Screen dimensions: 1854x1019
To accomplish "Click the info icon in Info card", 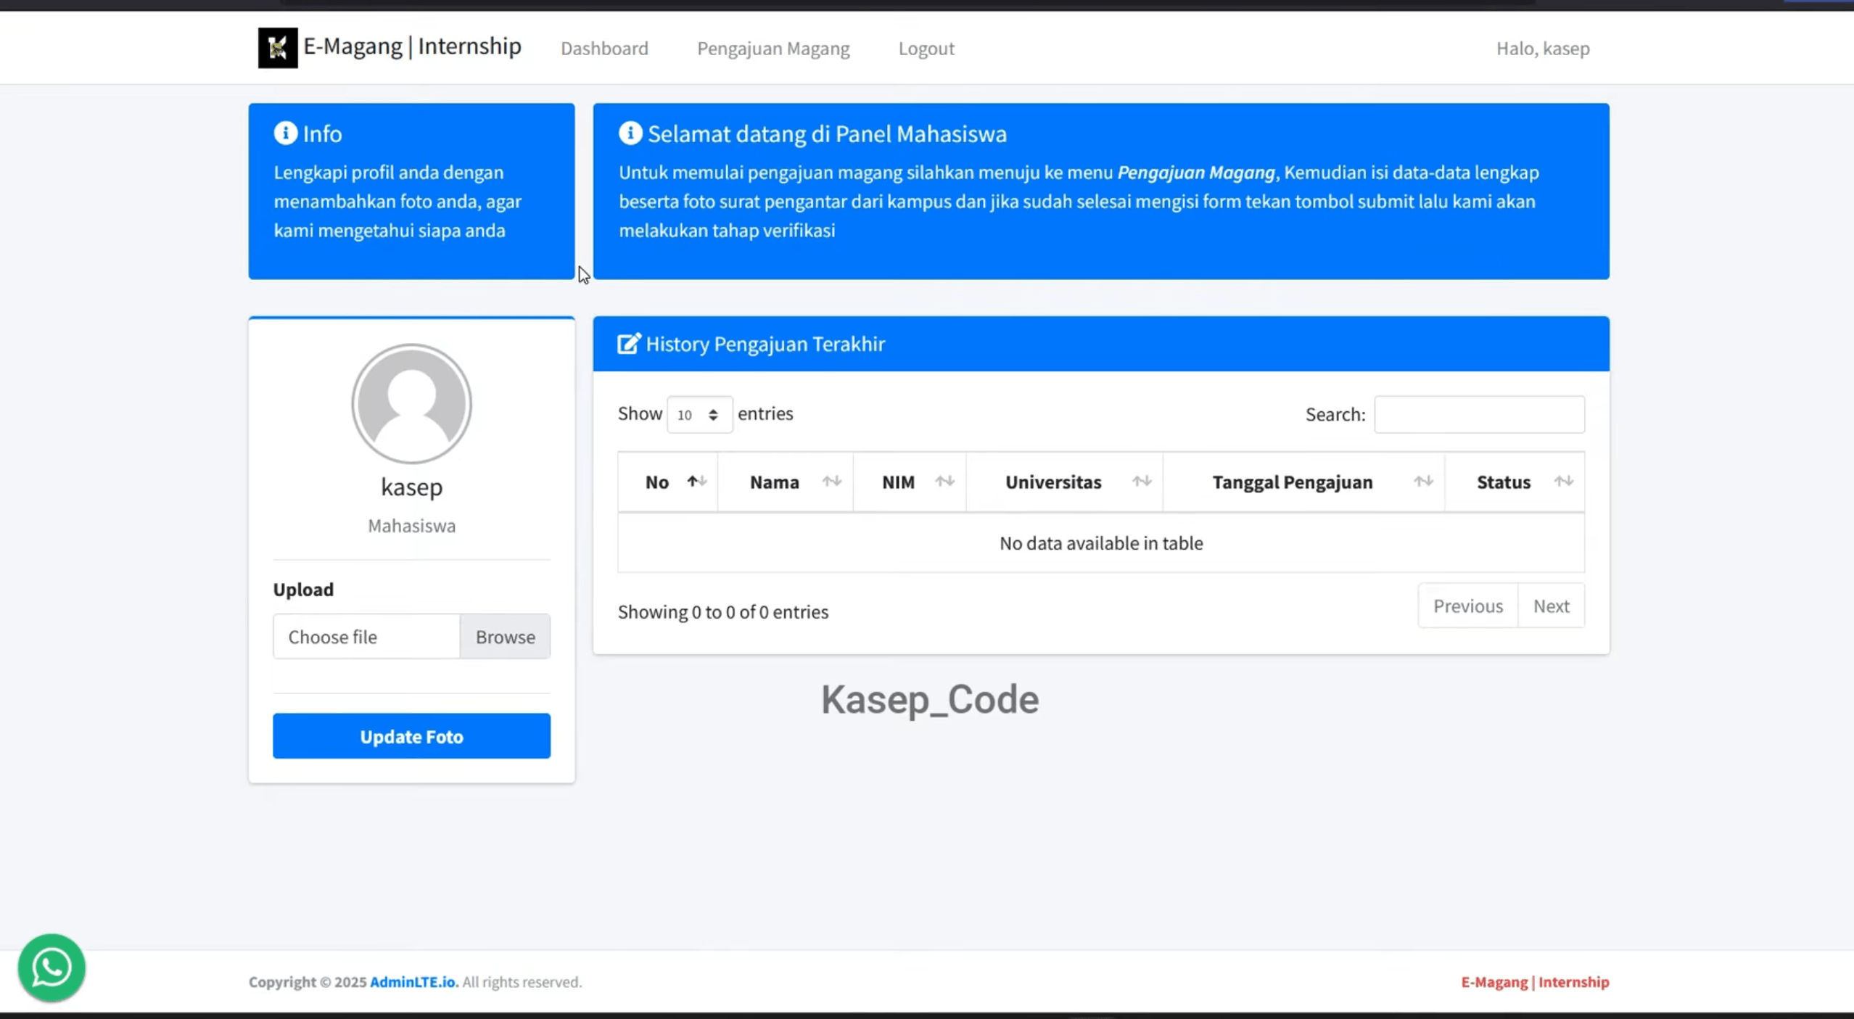I will click(x=286, y=133).
